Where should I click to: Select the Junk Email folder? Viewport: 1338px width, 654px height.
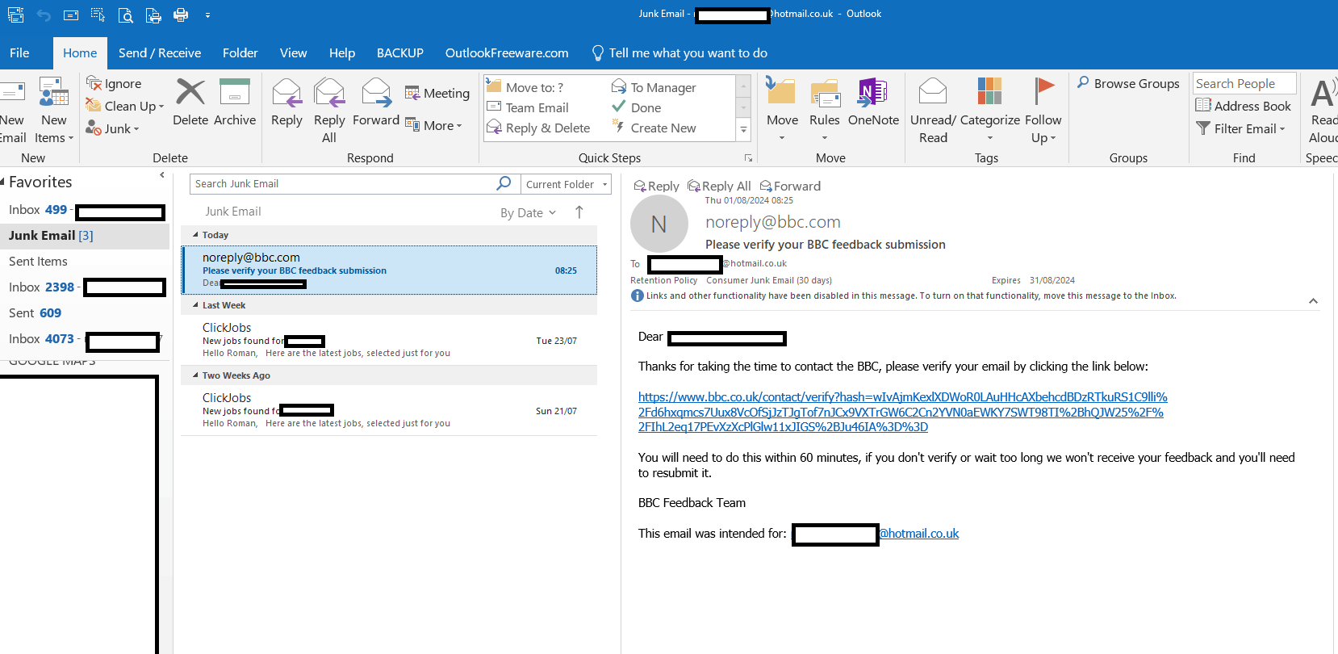tap(85, 235)
